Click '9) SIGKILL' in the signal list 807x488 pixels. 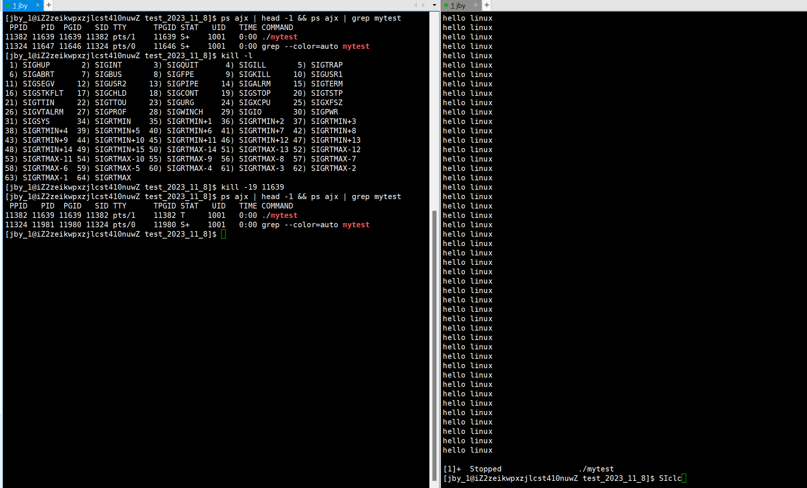click(248, 74)
